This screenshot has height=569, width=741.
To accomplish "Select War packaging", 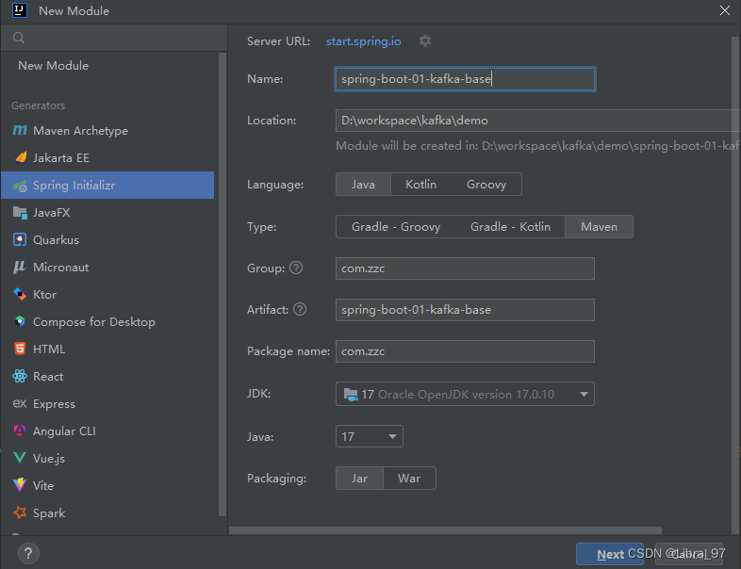I will click(409, 479).
